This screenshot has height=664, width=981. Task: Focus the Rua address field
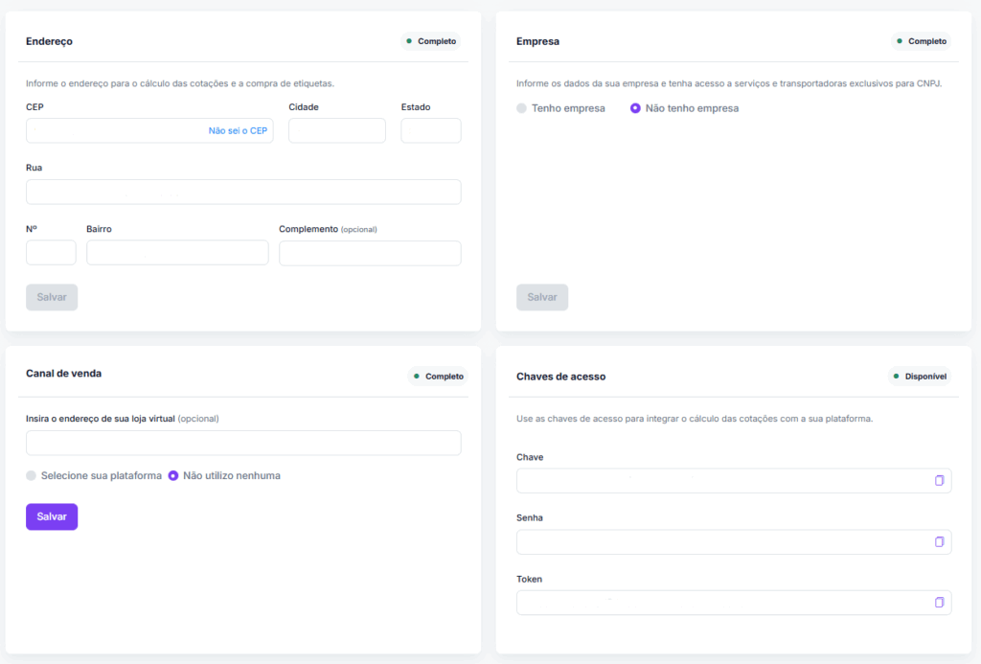point(243,192)
